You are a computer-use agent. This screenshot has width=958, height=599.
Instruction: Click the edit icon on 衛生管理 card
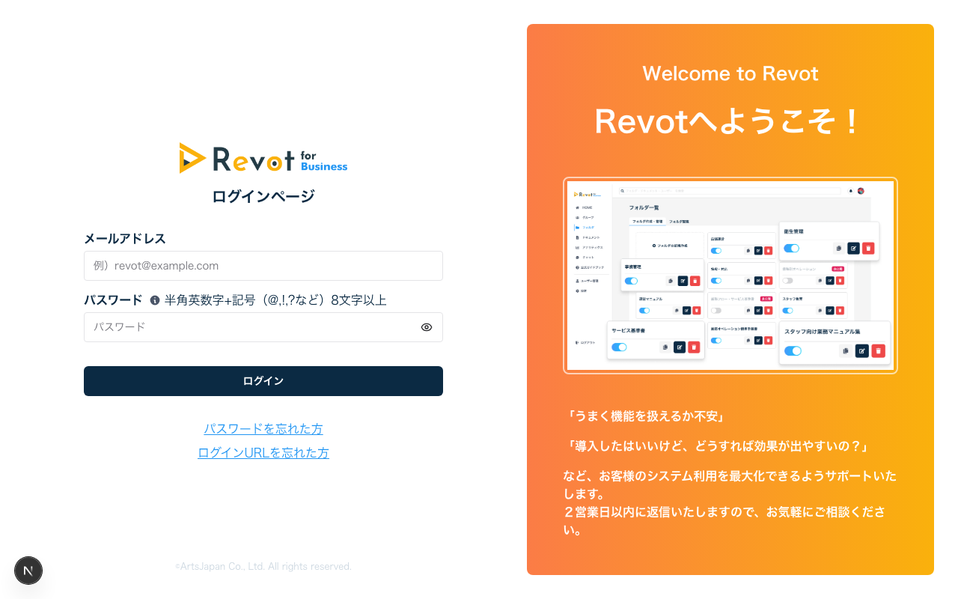[853, 249]
